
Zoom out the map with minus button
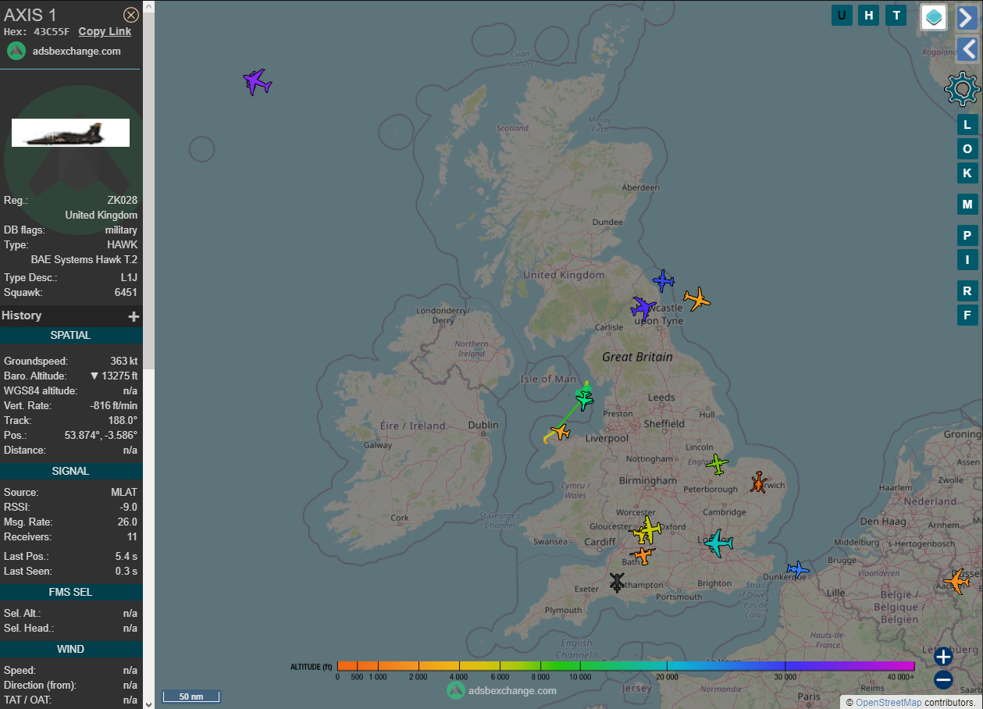coord(943,680)
